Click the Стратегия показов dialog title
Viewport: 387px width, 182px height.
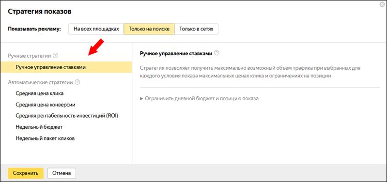coord(40,11)
